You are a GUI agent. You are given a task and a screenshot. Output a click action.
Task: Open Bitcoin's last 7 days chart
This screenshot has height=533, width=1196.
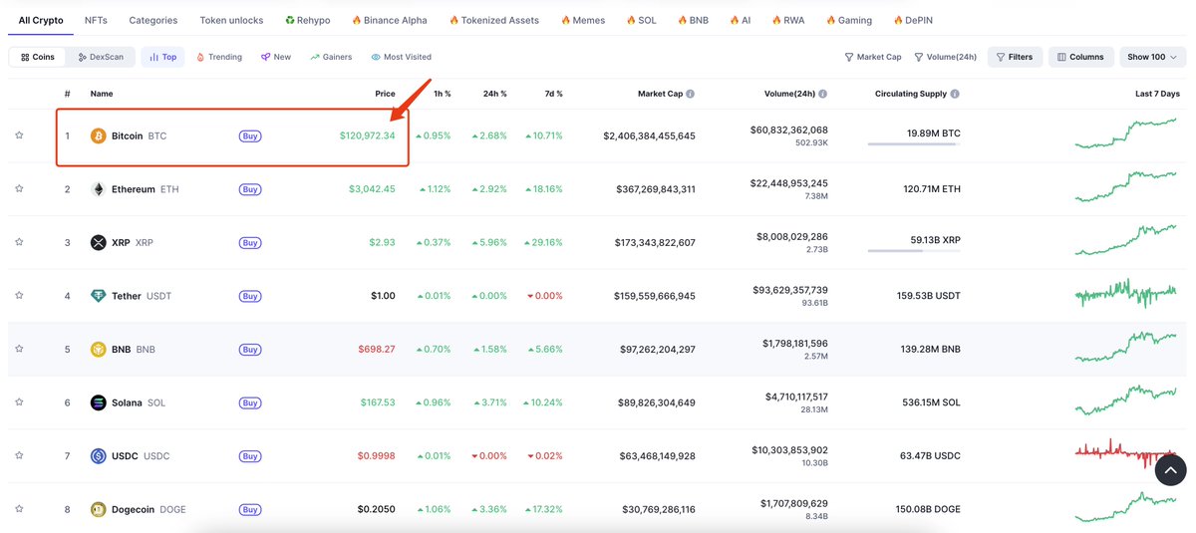1126,133
